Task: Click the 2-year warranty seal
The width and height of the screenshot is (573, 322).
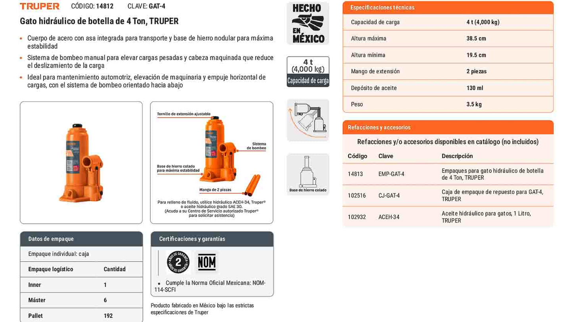Action: [178, 262]
